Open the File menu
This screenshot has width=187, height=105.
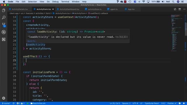click(x=17, y=1)
